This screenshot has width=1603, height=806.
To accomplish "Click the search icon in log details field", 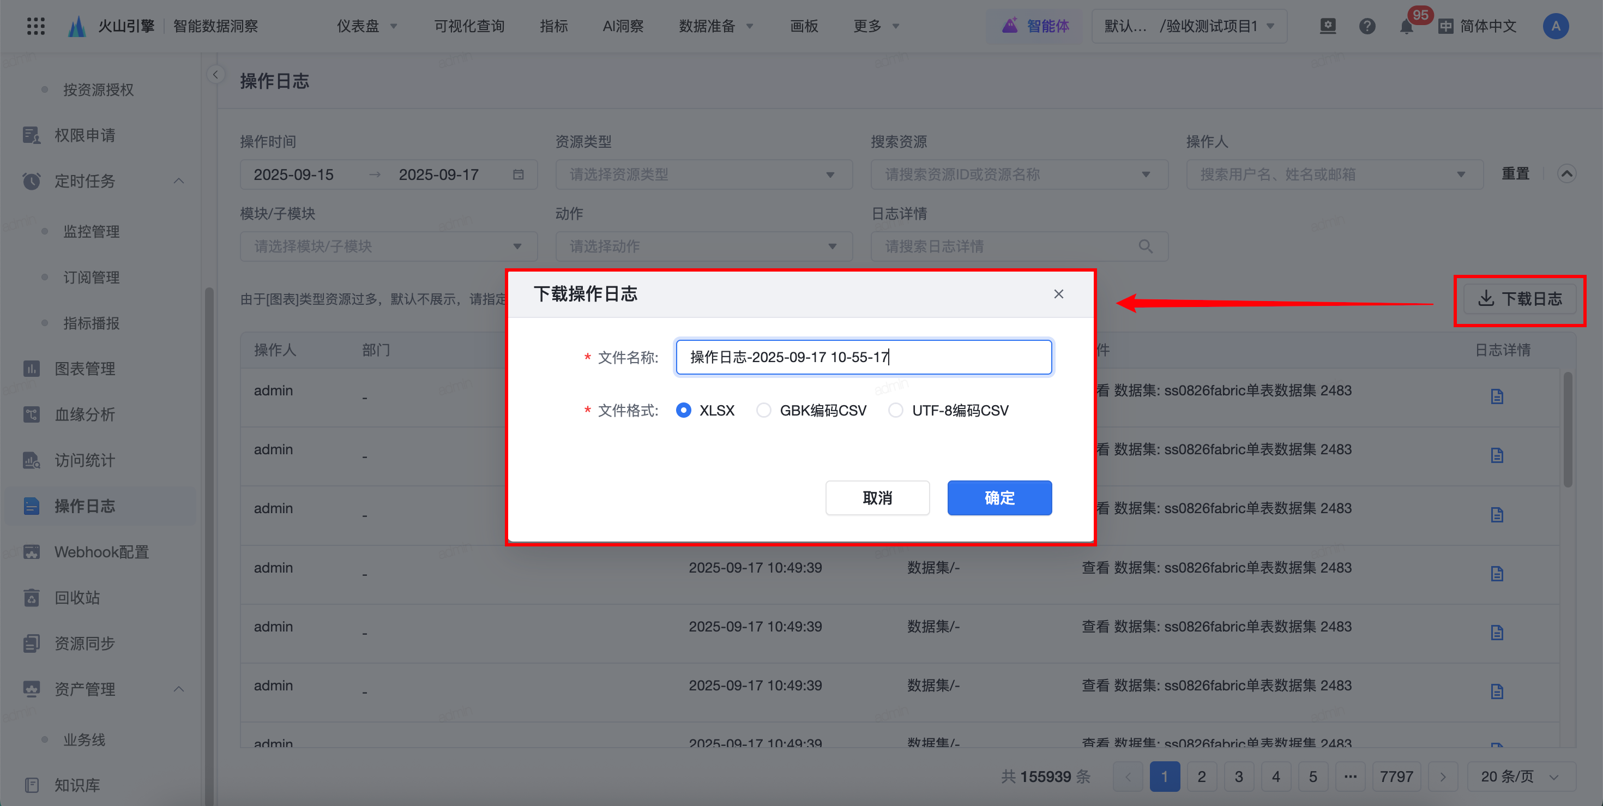I will click(x=1145, y=246).
